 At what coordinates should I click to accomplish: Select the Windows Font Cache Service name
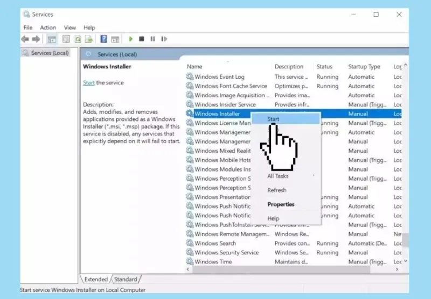click(x=231, y=86)
